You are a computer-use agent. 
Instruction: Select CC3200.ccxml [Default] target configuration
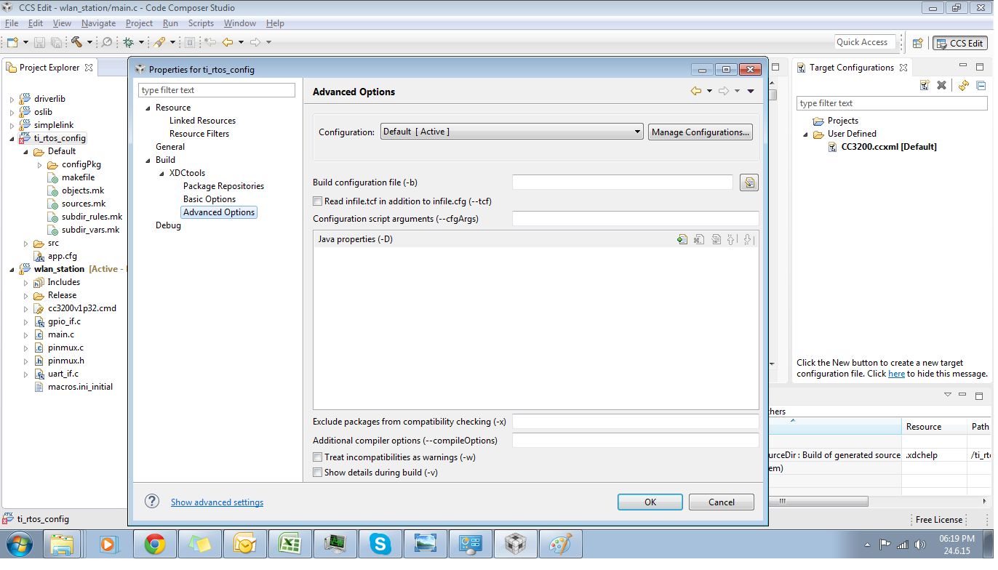[888, 147]
